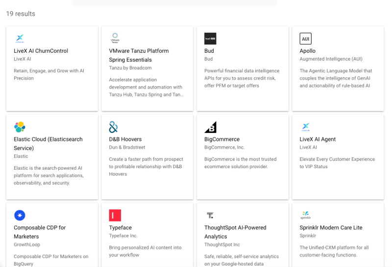Open the Apollo product title link
This screenshot has height=267, width=392.
pyautogui.click(x=308, y=51)
